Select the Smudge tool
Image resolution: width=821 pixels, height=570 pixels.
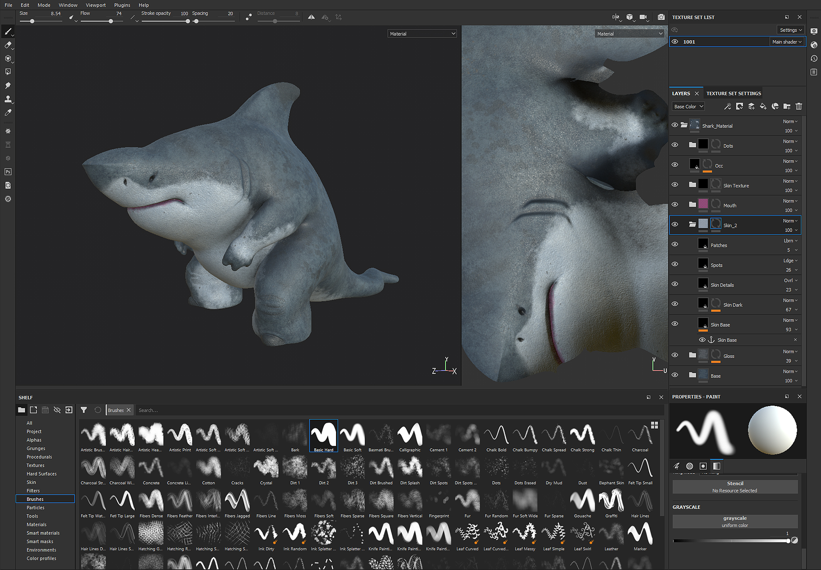coord(8,85)
